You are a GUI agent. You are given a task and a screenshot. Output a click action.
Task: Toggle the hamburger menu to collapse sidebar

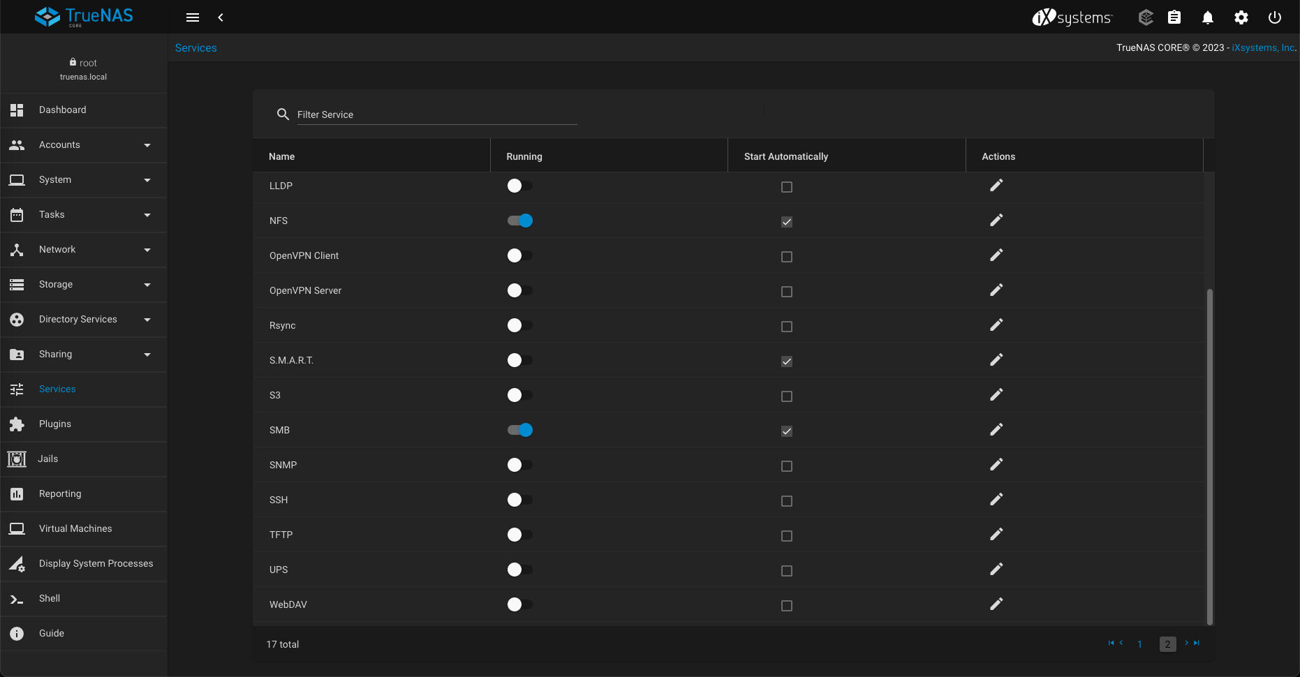(193, 17)
